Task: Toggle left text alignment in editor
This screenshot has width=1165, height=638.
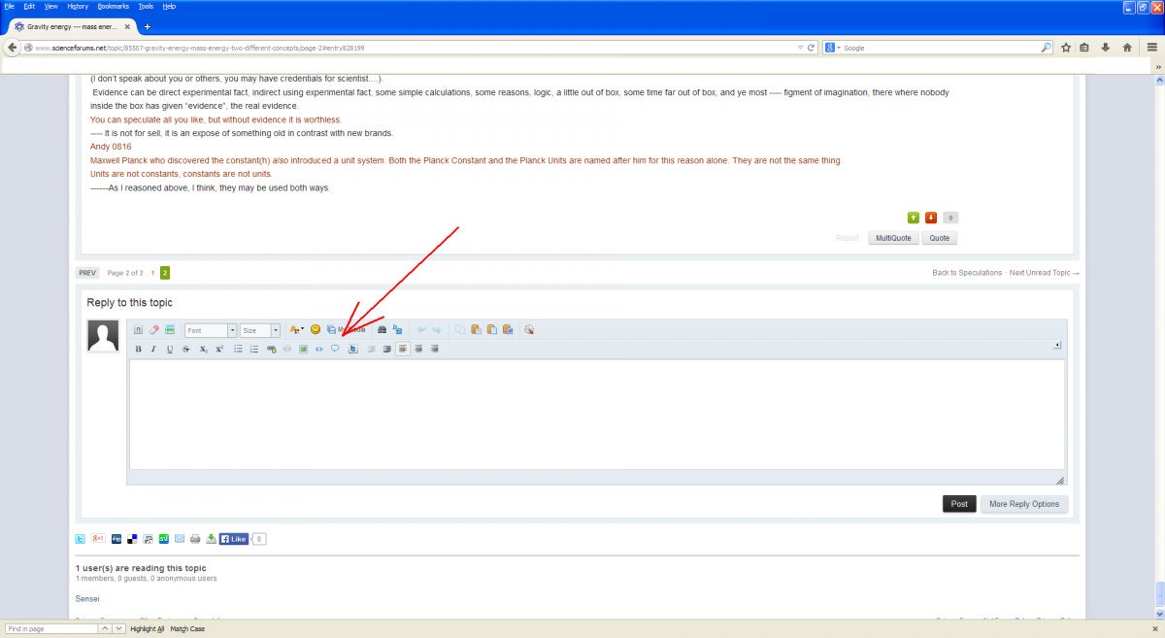Action: (402, 349)
